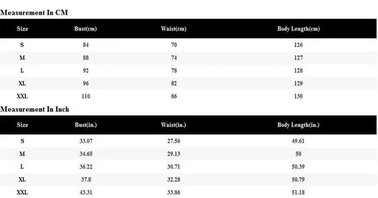The image size is (378, 198).
Task: Select the Bust(cm) column header
Action: coord(86,29)
